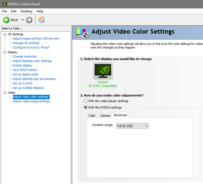The image size is (203, 184).
Task: Click the green Back arrow icon
Action: click(6, 20)
